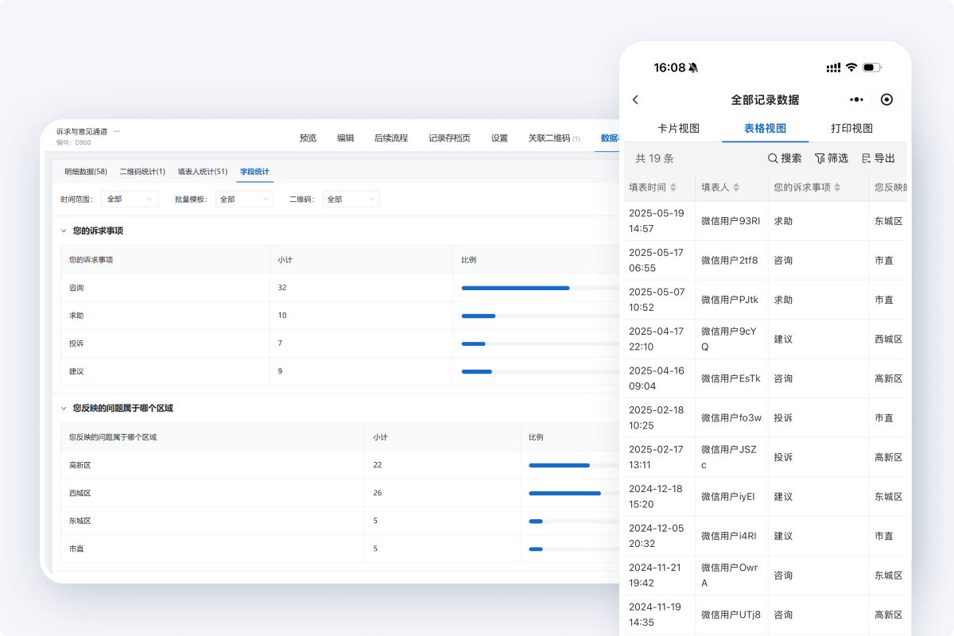Open the 时间范围 dropdown
Image resolution: width=954 pixels, height=636 pixels.
[130, 199]
